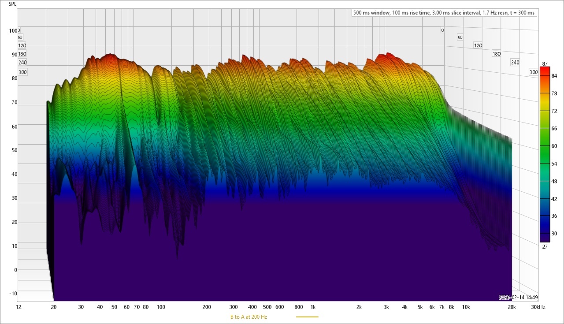The width and height of the screenshot is (564, 324).
Task: Click the SPL axis title
Action: click(x=13, y=4)
